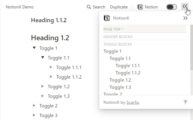Select HEADER BLOCKS section label
This screenshot has height=120, width=193.
tap(118, 37)
